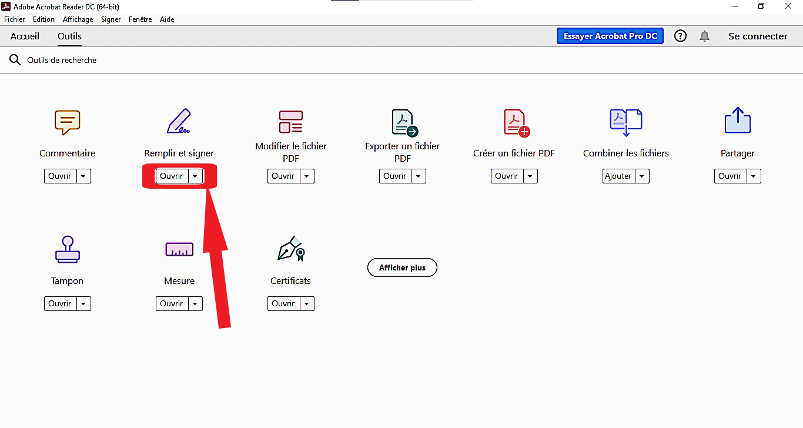The height and width of the screenshot is (428, 803).
Task: Click the Commentaire label text
Action: click(x=67, y=153)
